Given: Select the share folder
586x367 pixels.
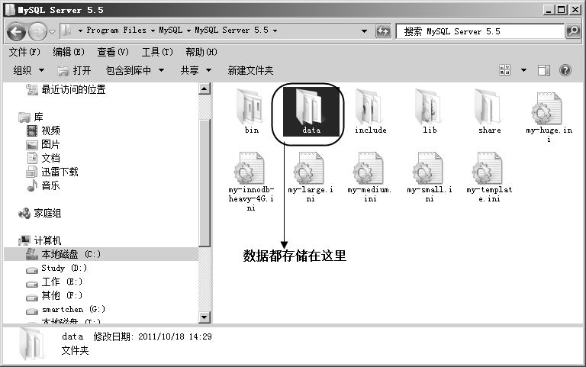Looking at the screenshot, I should (x=489, y=111).
